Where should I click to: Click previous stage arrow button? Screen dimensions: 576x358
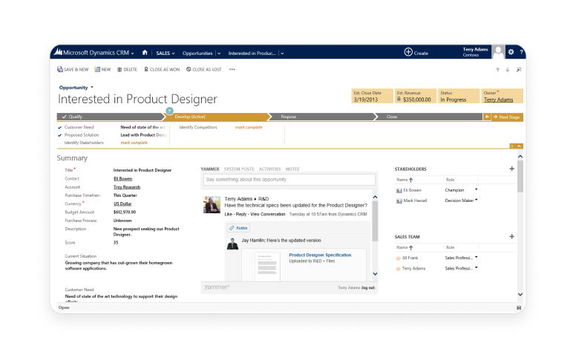pyautogui.click(x=487, y=117)
